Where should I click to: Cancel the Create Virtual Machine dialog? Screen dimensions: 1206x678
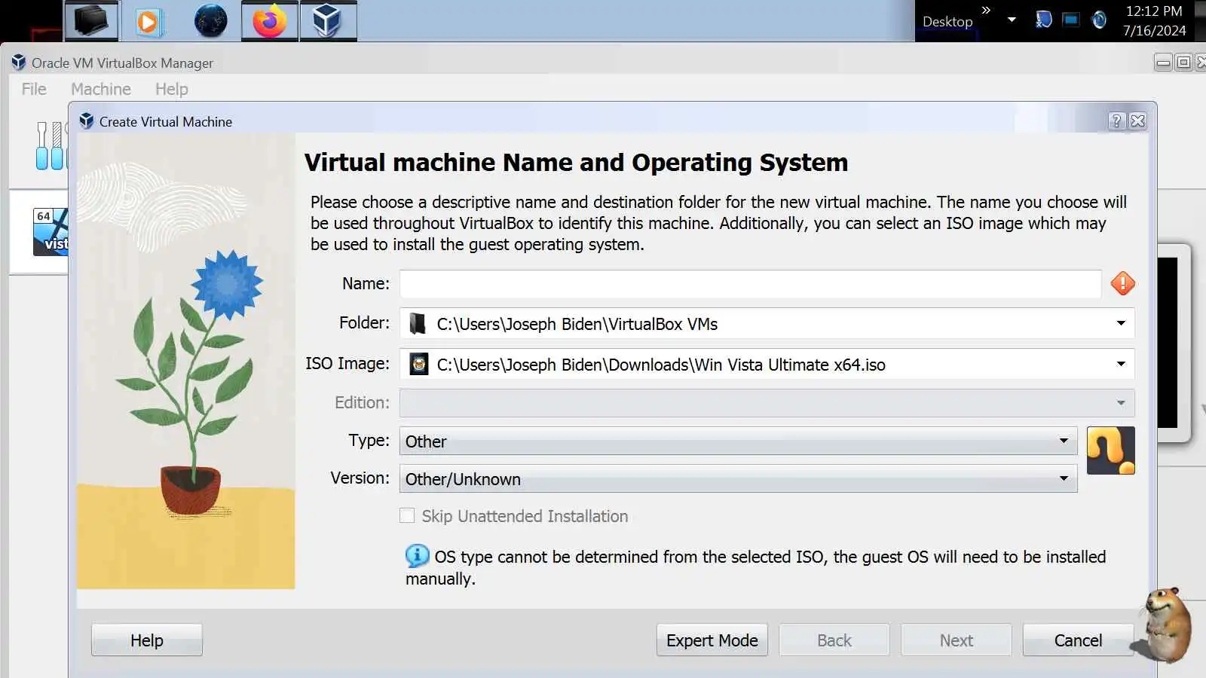click(x=1078, y=640)
